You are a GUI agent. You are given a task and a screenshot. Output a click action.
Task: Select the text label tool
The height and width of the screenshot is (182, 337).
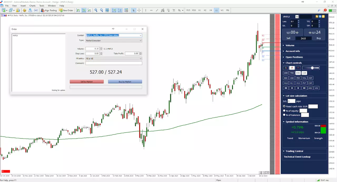click(x=174, y=10)
